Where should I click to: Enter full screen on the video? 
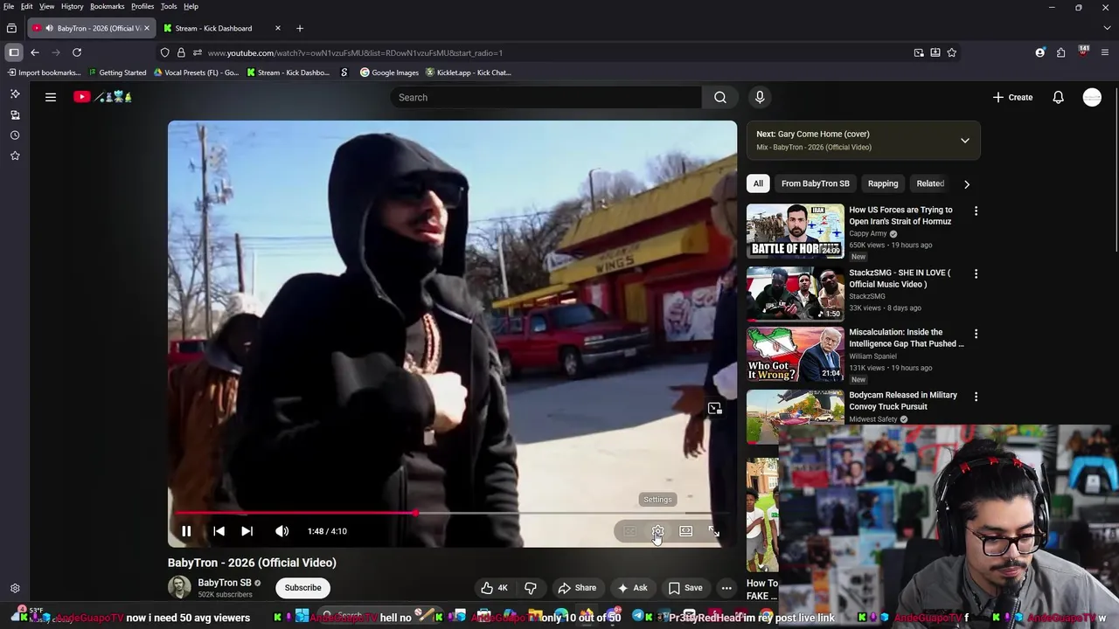(x=714, y=531)
